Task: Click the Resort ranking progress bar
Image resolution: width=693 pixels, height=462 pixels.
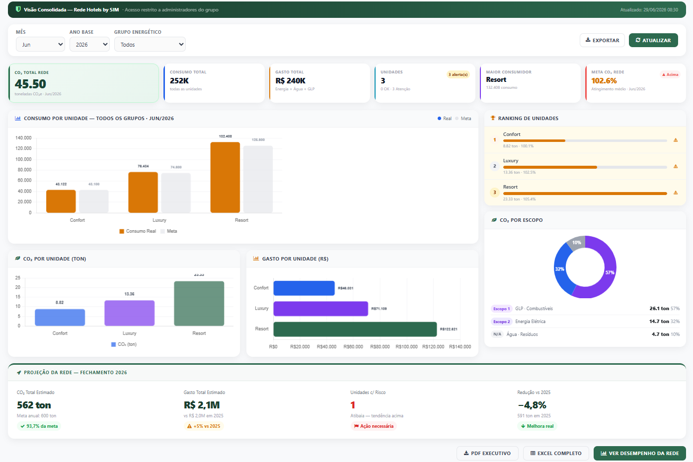Action: [x=585, y=194]
